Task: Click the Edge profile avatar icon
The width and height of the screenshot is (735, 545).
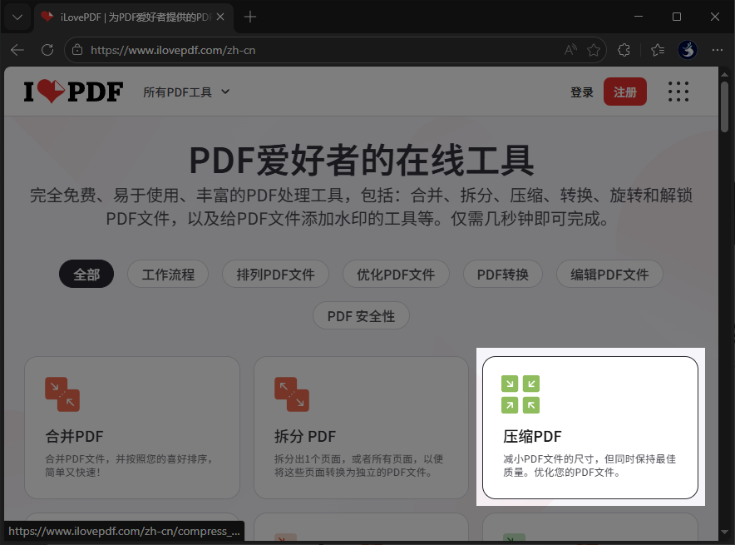Action: tap(688, 50)
